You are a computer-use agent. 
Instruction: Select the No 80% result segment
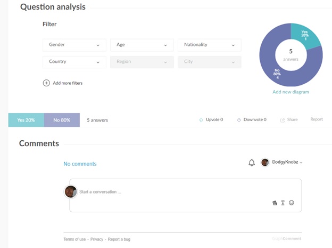click(62, 120)
